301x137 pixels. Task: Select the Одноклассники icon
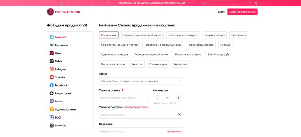coord(52,110)
